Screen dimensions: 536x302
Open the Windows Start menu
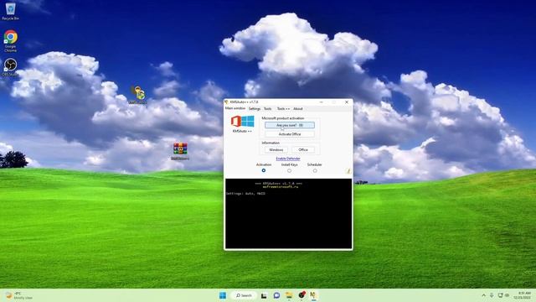point(223,295)
